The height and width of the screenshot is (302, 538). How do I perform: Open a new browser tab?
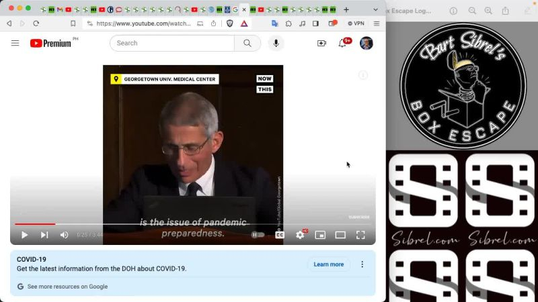tap(346, 9)
